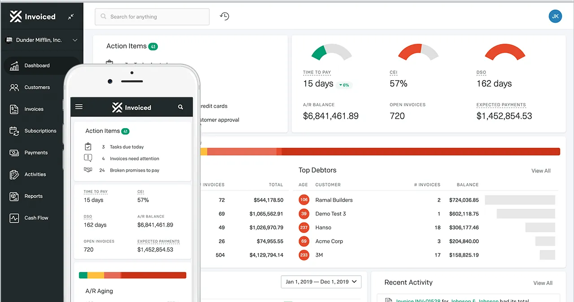Click inside the Search for anything field
574x302 pixels.
[x=152, y=17]
